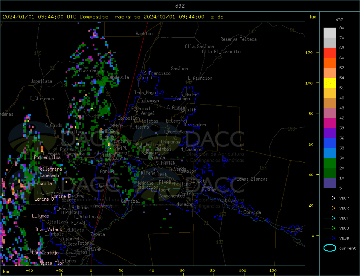Click the TUNUYAN map label

pyautogui.click(x=93, y=249)
